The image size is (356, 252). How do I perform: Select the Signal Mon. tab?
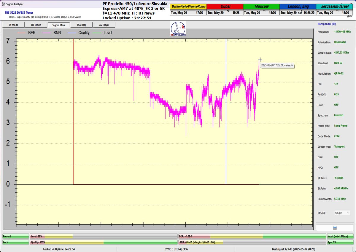pos(59,25)
